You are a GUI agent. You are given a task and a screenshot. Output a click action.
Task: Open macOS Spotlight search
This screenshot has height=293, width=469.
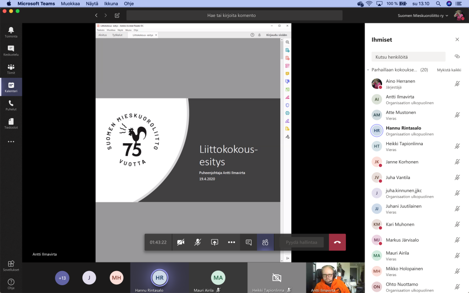pyautogui.click(x=438, y=4)
